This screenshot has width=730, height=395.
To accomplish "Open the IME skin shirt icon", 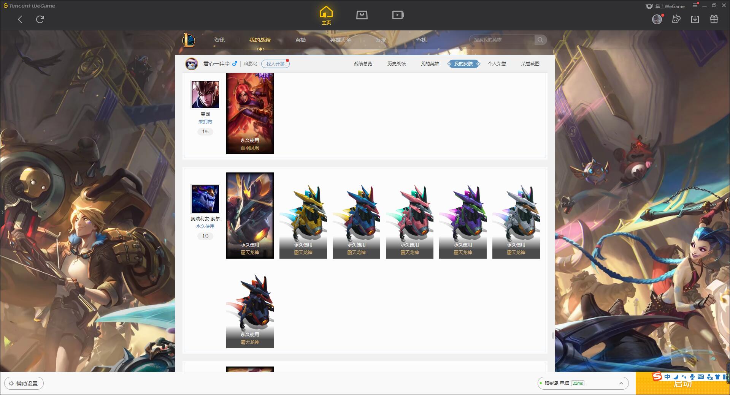I will pyautogui.click(x=717, y=377).
